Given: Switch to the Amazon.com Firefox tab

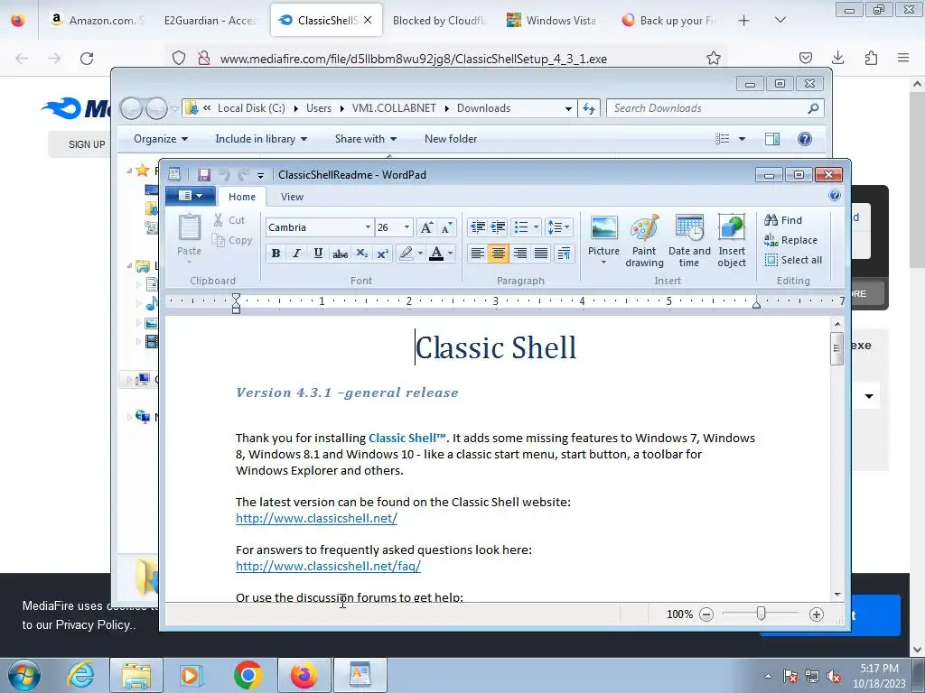Looking at the screenshot, I should coord(98,20).
